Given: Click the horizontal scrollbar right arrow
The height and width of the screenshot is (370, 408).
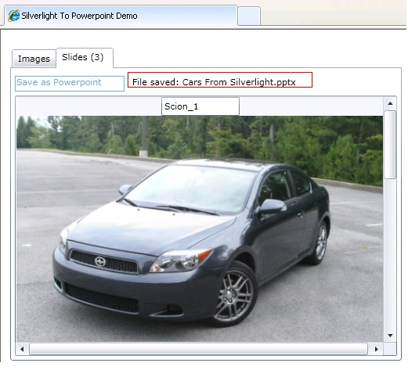Looking at the screenshot, I should pyautogui.click(x=376, y=349).
